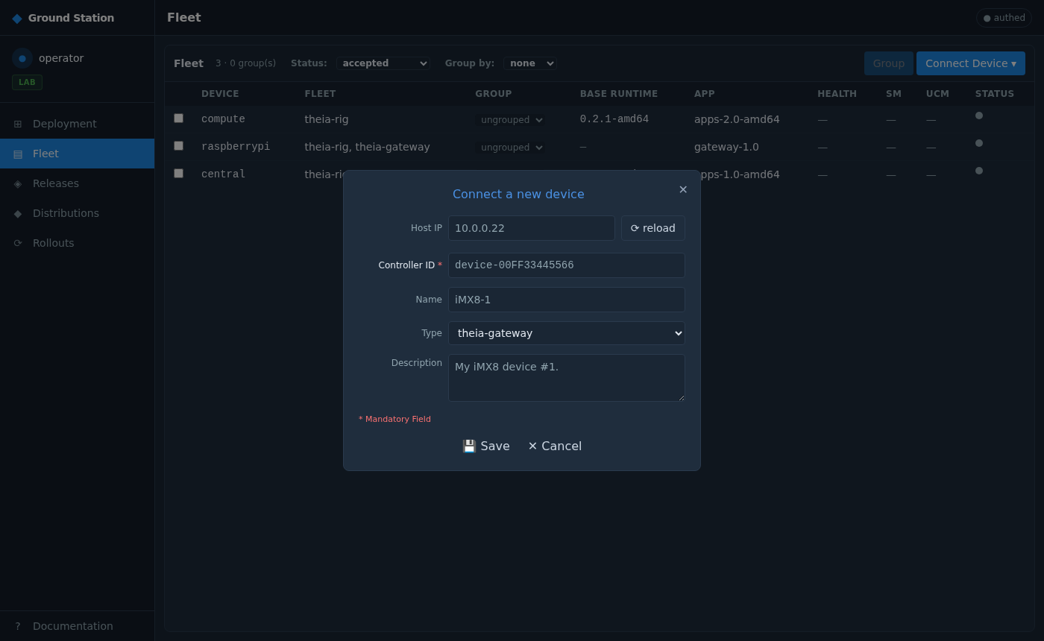Click the 'apps-2.0-amd64' app cell

pos(737,119)
